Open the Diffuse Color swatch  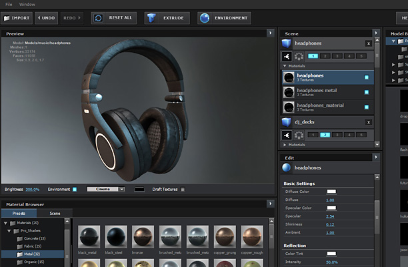[331, 192]
